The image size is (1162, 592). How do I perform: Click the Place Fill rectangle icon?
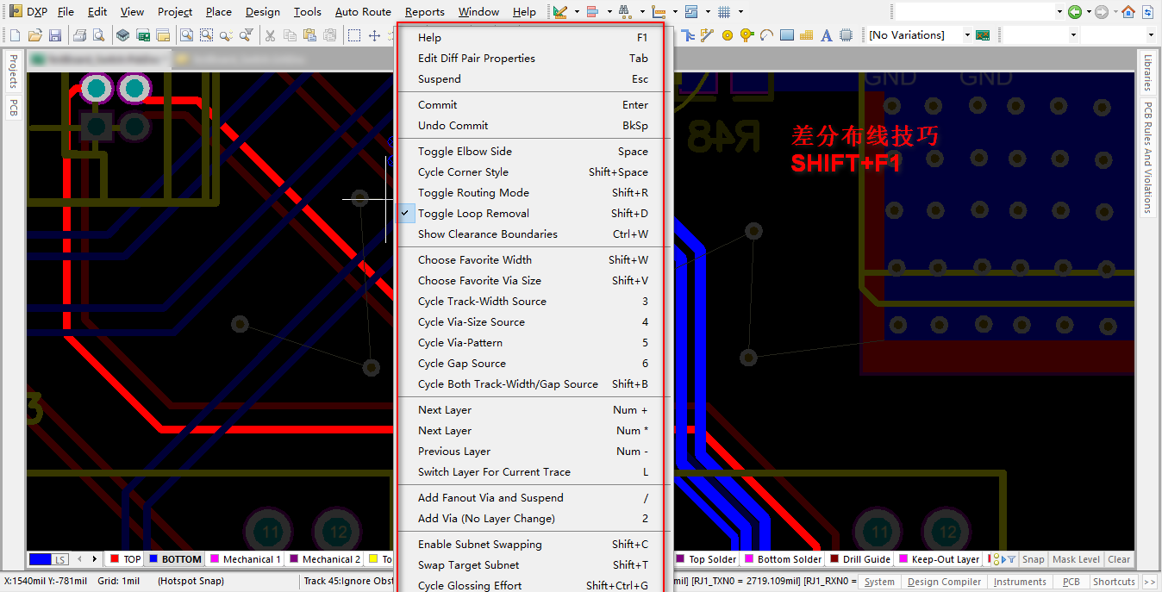(x=786, y=35)
